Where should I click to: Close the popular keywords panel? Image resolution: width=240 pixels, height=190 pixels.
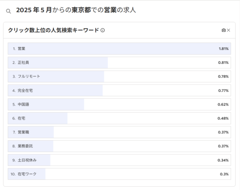pos(229,30)
